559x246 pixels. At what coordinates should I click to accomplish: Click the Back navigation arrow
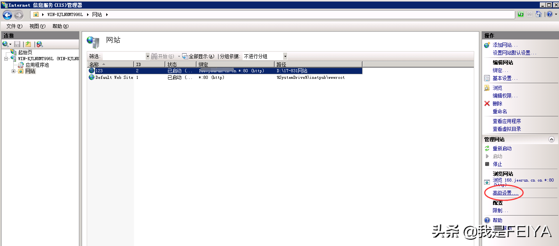(7, 15)
